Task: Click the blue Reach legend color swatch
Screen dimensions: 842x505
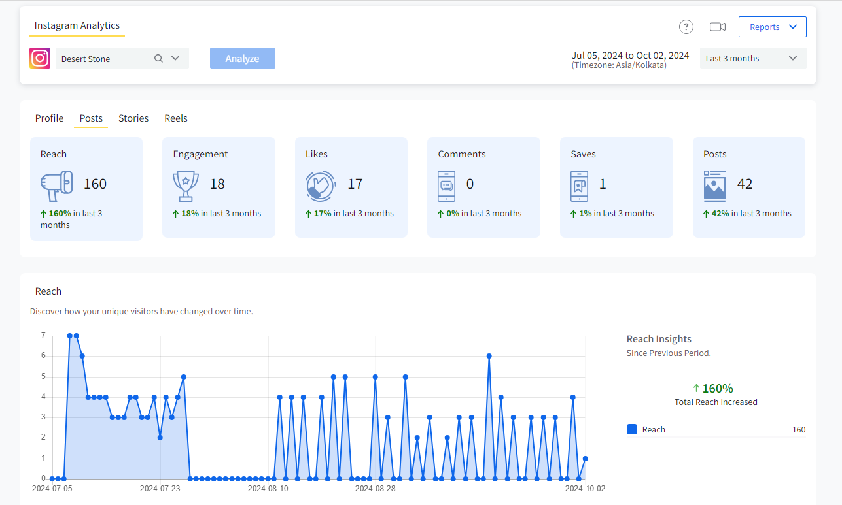Action: (x=632, y=429)
